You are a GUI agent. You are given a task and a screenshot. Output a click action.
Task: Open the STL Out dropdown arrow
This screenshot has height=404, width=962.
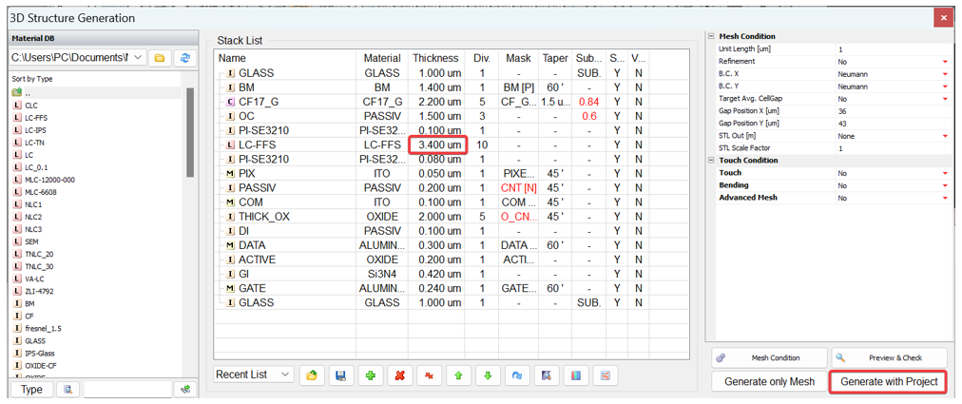point(945,136)
